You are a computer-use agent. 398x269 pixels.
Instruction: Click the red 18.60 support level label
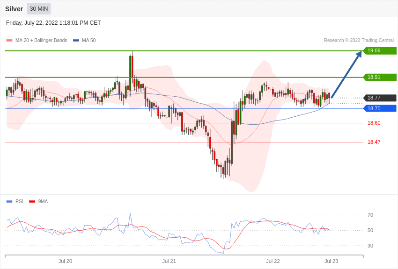(374, 123)
